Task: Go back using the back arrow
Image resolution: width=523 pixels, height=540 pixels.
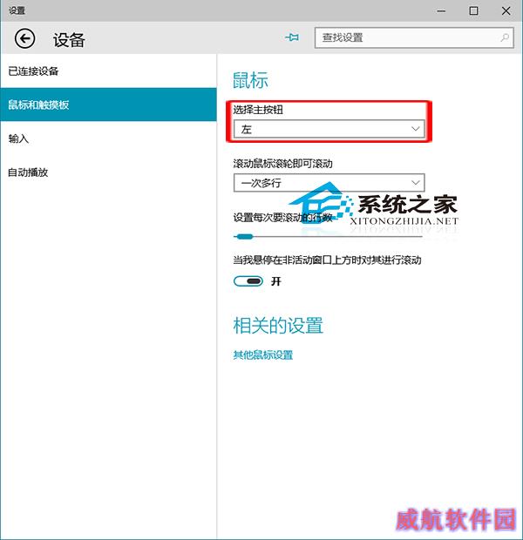Action: 24,38
